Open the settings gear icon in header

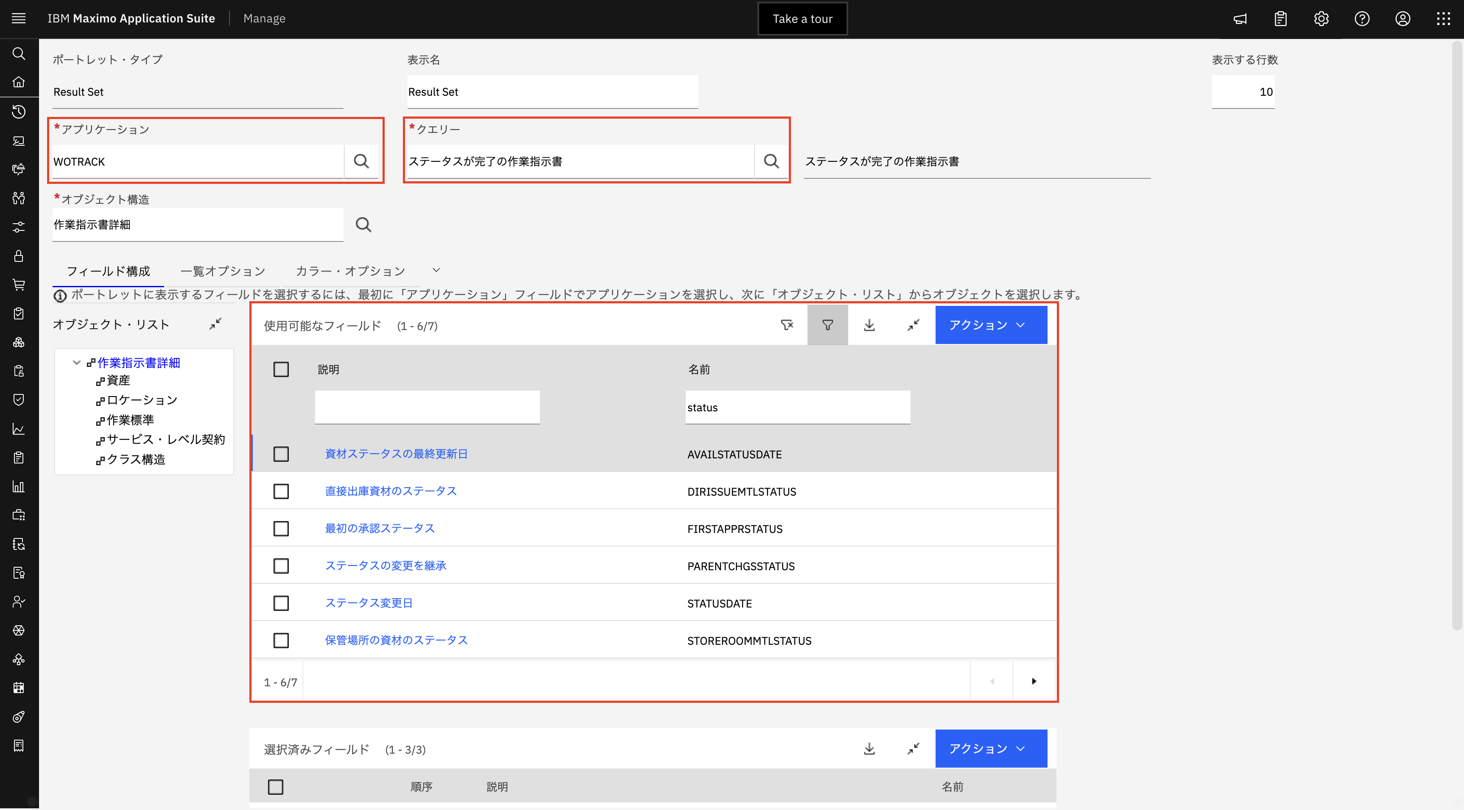(x=1321, y=19)
